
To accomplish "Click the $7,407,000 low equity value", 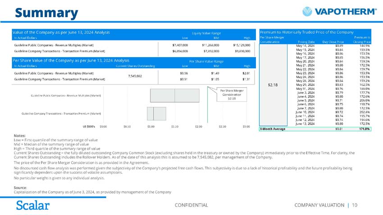I will coord(180,45).
